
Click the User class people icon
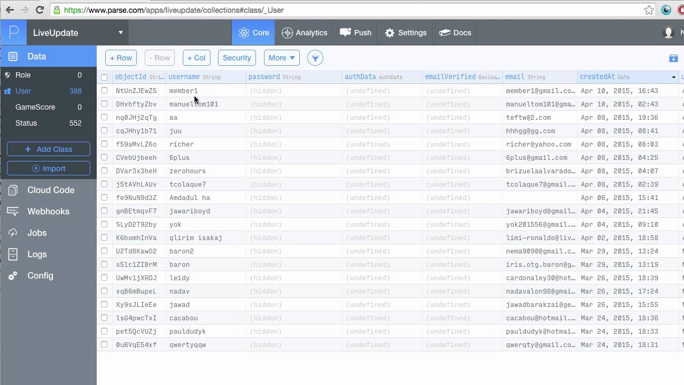tap(7, 91)
